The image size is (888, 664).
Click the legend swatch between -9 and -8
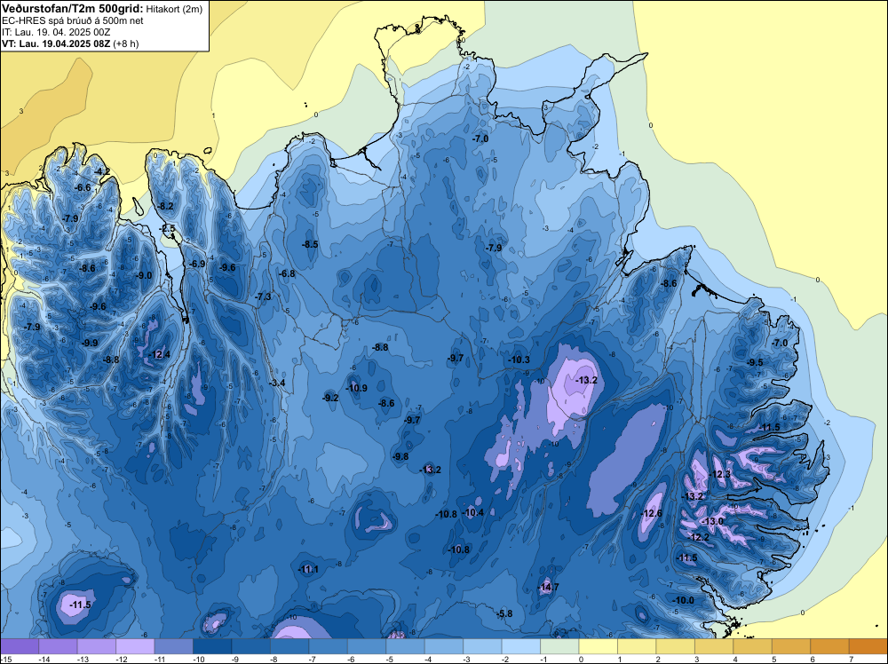click(x=251, y=646)
